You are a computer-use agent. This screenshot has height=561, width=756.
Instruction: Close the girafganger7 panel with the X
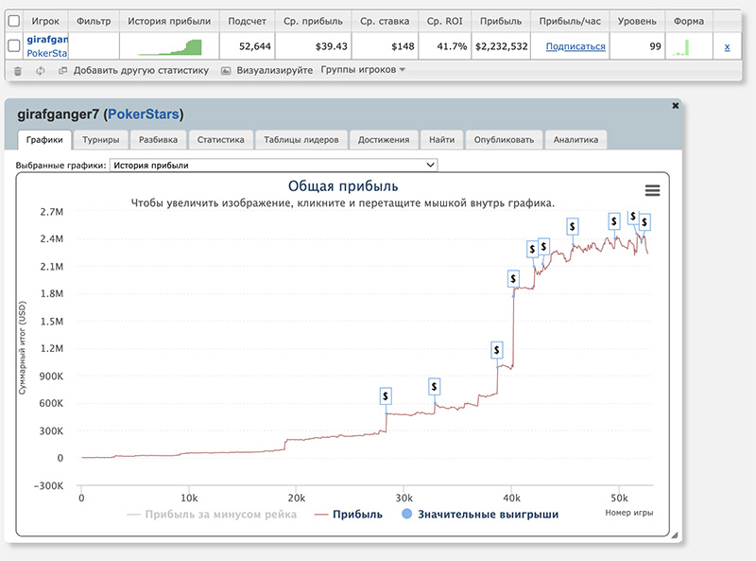pyautogui.click(x=675, y=106)
